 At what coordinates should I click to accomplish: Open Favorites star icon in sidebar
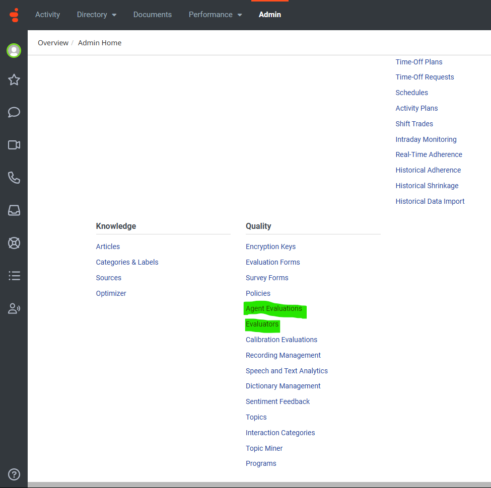[14, 80]
